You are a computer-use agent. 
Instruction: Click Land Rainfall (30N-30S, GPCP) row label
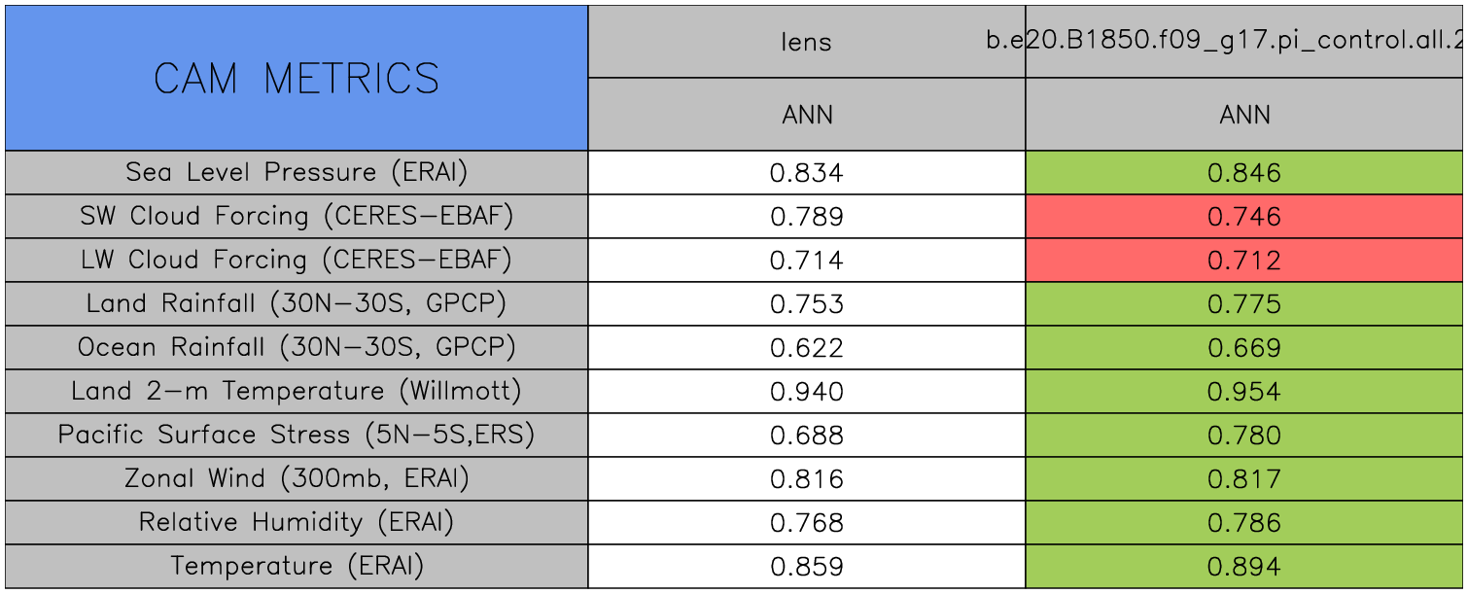point(297,304)
